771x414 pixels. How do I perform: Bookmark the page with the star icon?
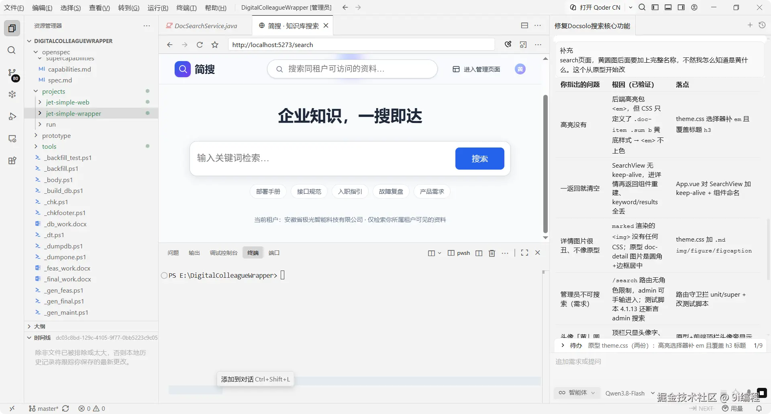[x=215, y=45]
